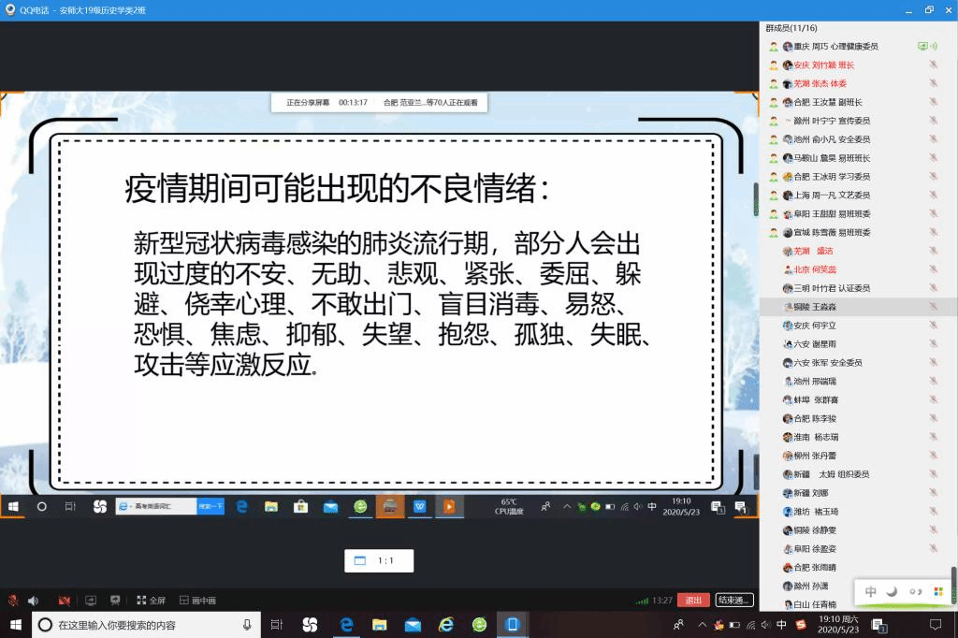Screen dimensions: 958x638
Task: Click the red 退出 button
Action: (693, 601)
